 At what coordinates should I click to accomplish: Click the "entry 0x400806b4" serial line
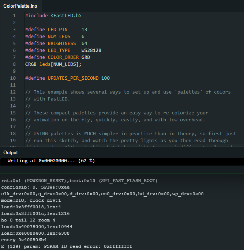[x=24, y=240]
